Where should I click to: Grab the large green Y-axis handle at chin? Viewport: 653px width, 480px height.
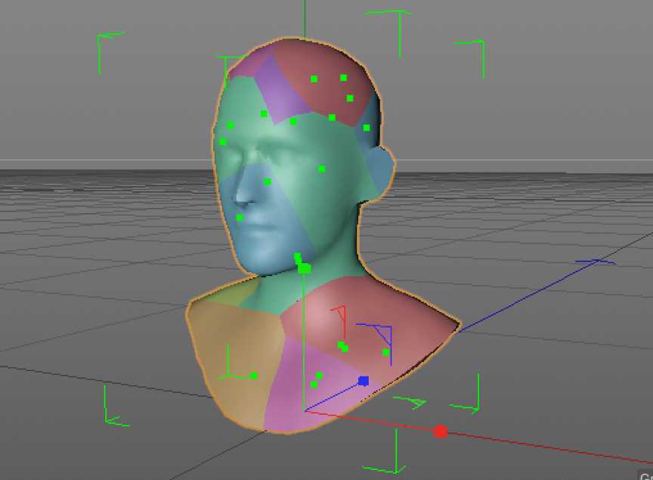tap(305, 269)
